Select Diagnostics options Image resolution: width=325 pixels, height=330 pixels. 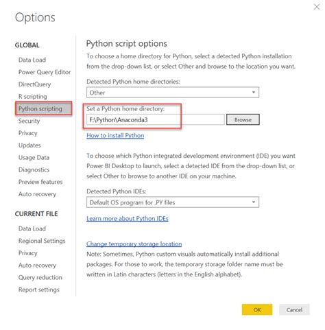[34, 169]
